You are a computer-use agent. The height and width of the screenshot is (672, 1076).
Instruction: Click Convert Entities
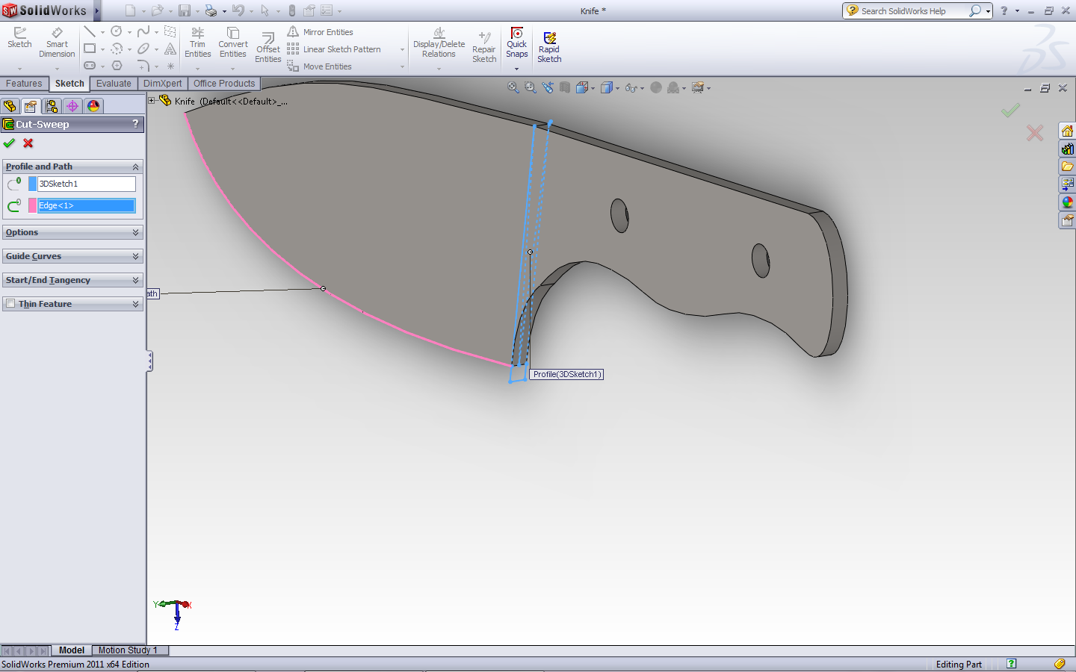point(233,43)
